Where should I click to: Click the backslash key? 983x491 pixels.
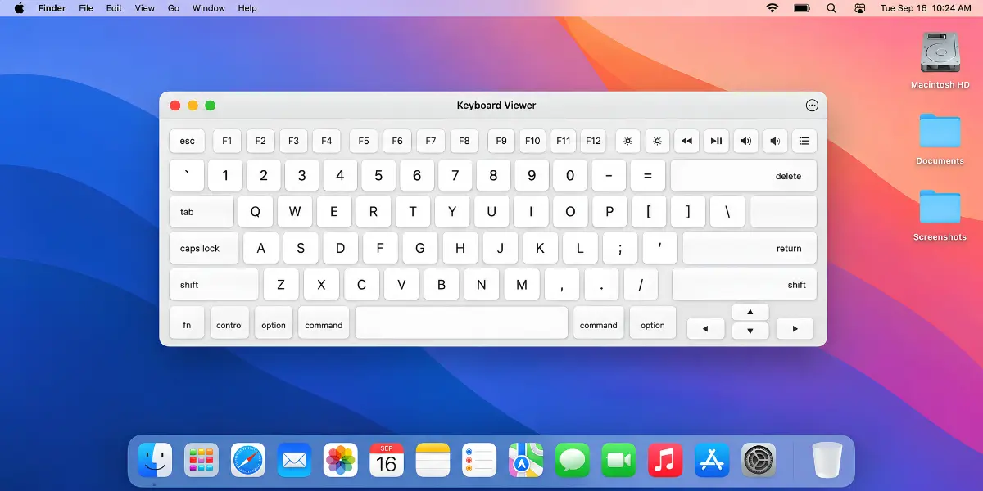point(727,211)
